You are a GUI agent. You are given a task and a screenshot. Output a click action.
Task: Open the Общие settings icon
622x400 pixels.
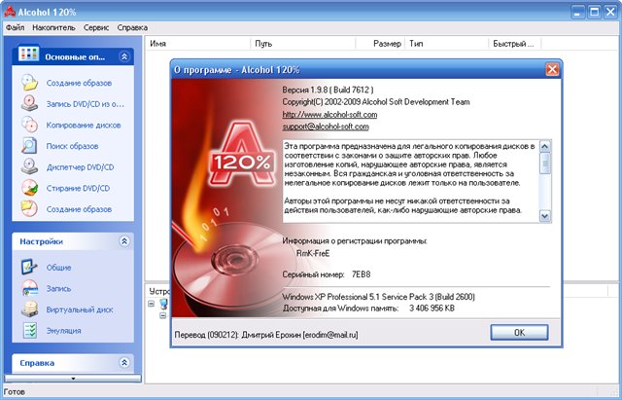coord(29,267)
